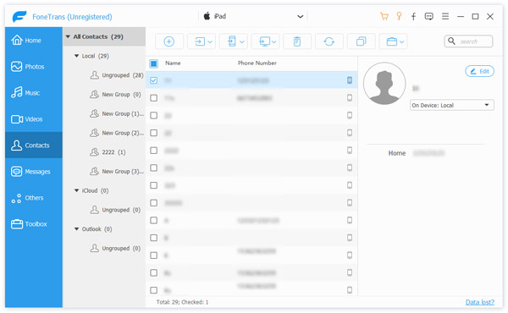Check the seventh contact row checkbox
This screenshot has width=508, height=313.
pos(154,185)
